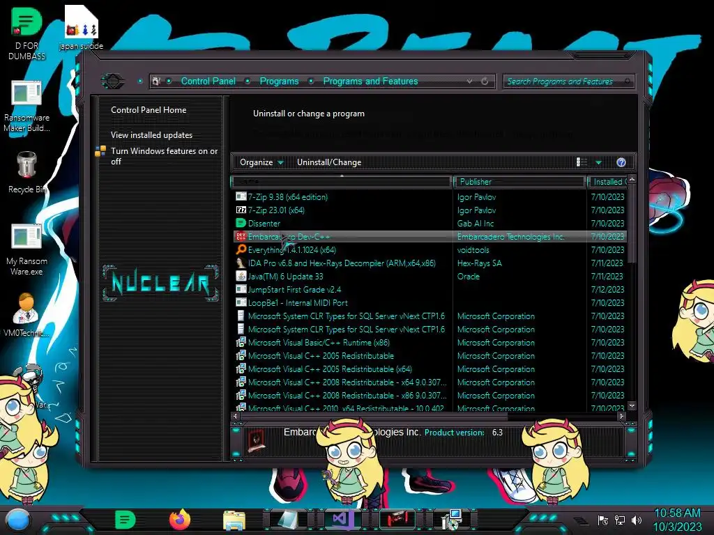Sort by the Publisher column header
714x535 pixels.
519,182
